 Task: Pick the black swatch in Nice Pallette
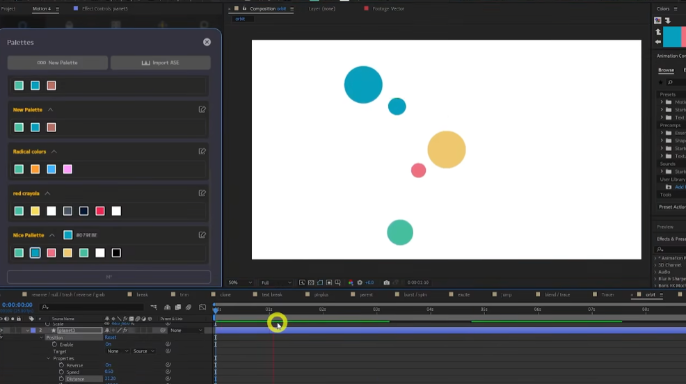pos(116,253)
